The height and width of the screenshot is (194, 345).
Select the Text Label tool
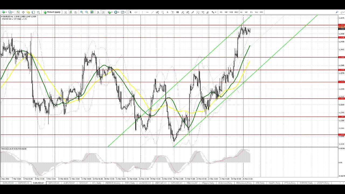pyautogui.click(x=172, y=12)
